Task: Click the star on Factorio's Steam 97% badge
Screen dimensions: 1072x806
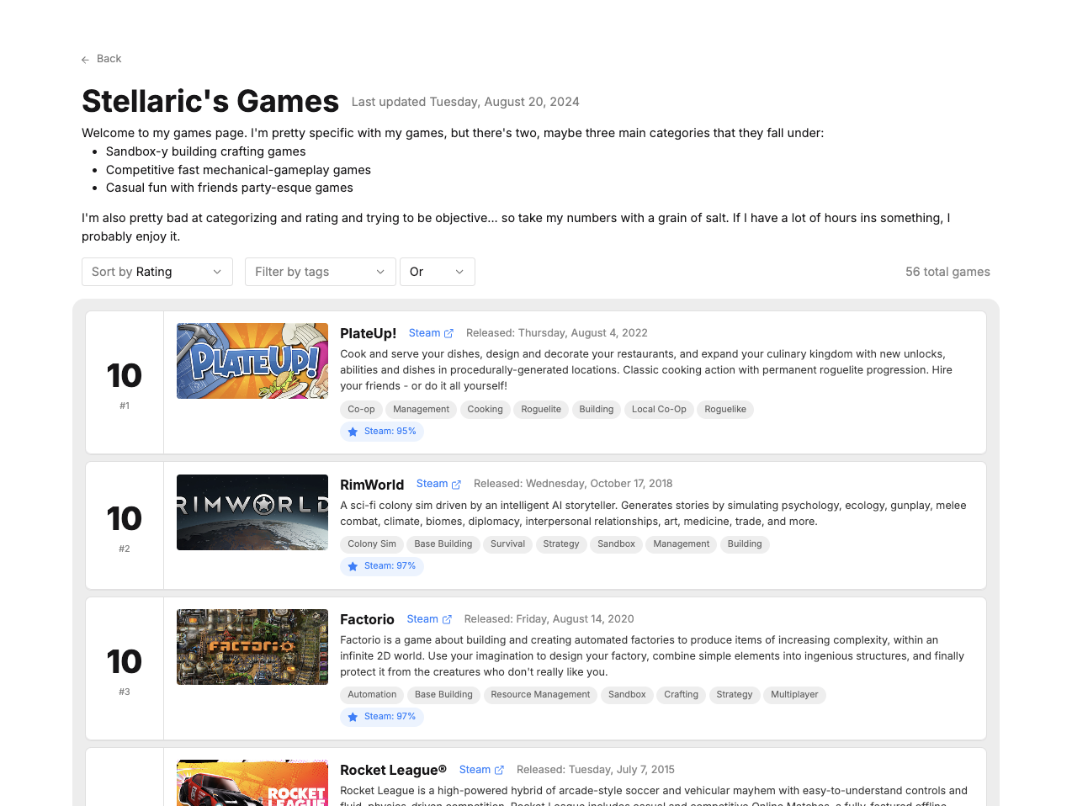Action: click(x=353, y=716)
